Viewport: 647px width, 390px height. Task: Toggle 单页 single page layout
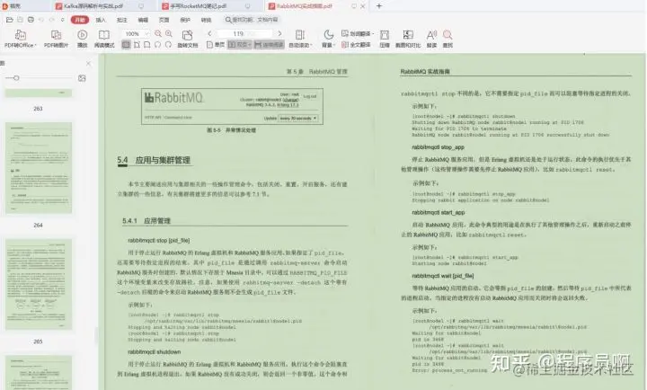(x=216, y=45)
